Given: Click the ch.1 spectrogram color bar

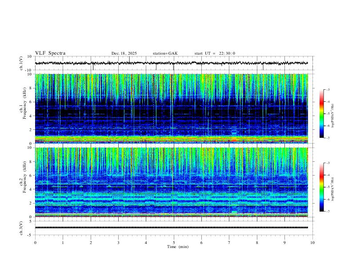Looking at the screenshot, I should click(x=322, y=114).
